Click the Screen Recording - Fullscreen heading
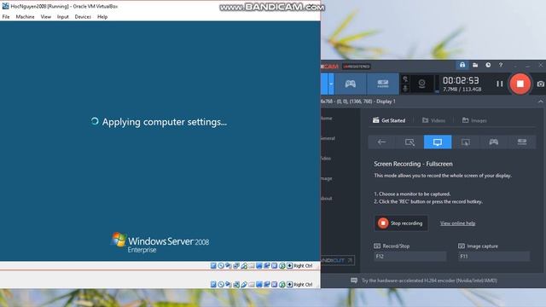The width and height of the screenshot is (546, 307). (413, 164)
